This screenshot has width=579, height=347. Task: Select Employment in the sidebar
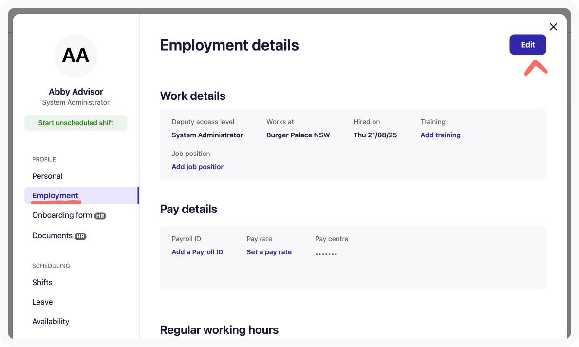coord(55,195)
